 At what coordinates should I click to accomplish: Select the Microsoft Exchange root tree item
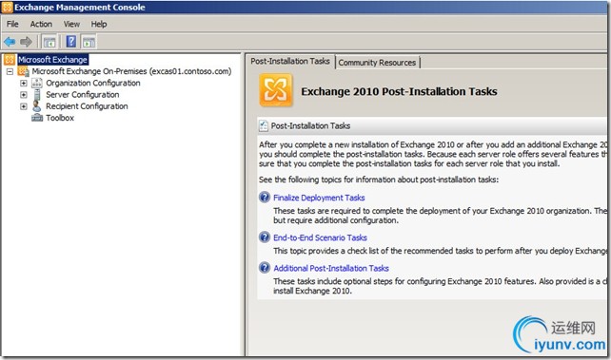[x=53, y=60]
